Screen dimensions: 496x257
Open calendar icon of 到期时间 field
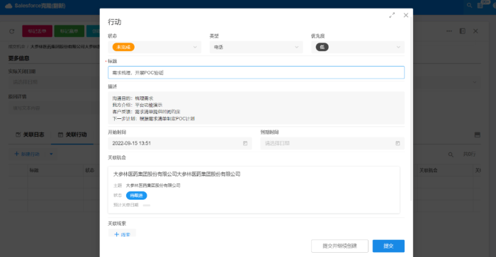pos(398,143)
